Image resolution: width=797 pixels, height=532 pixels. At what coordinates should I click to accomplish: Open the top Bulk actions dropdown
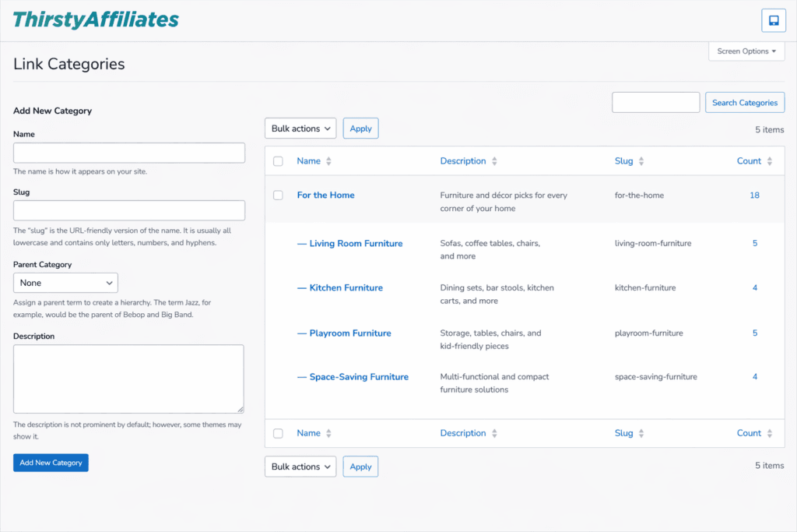[x=300, y=128]
